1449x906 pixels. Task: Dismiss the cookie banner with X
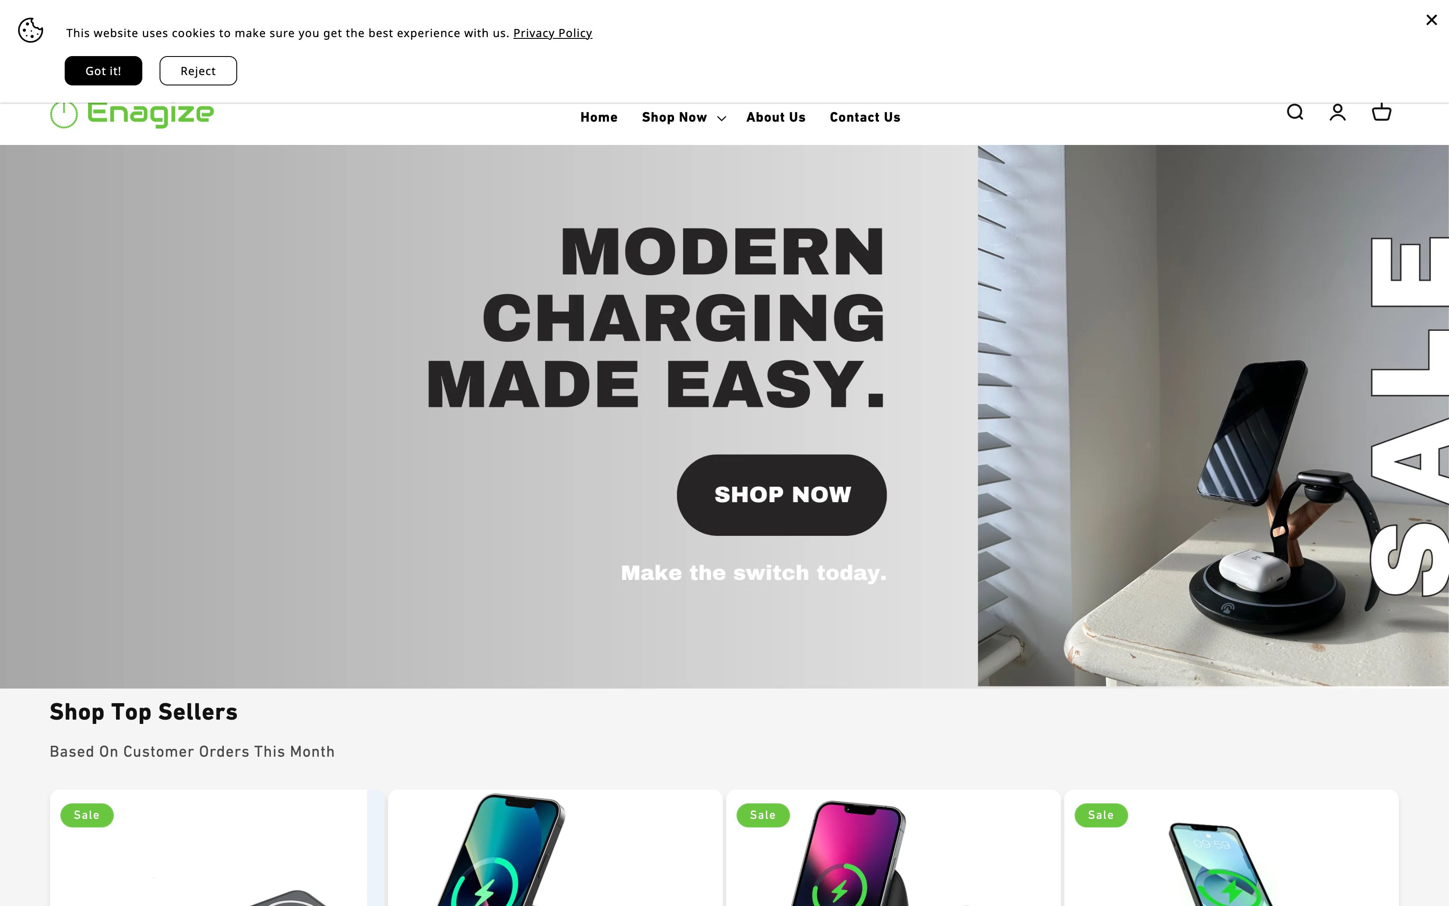1431,20
